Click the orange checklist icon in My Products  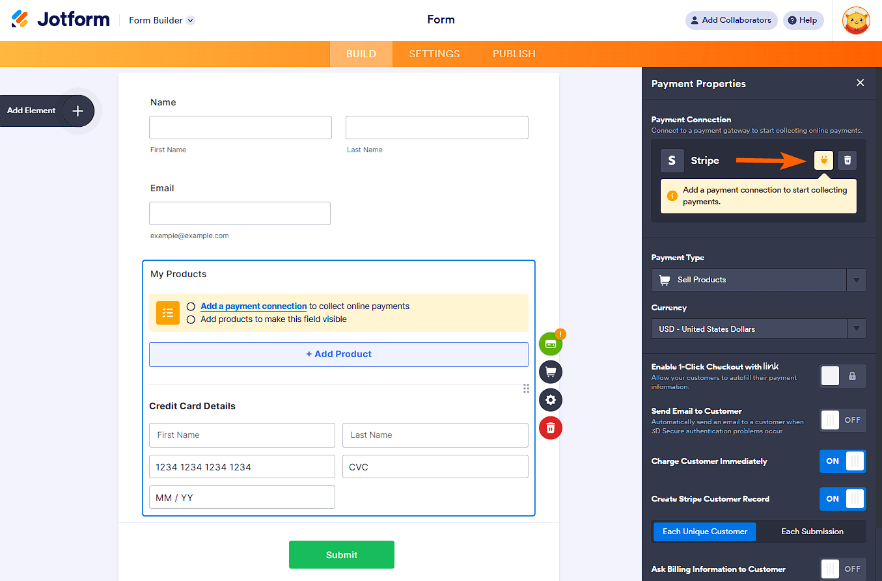(168, 313)
